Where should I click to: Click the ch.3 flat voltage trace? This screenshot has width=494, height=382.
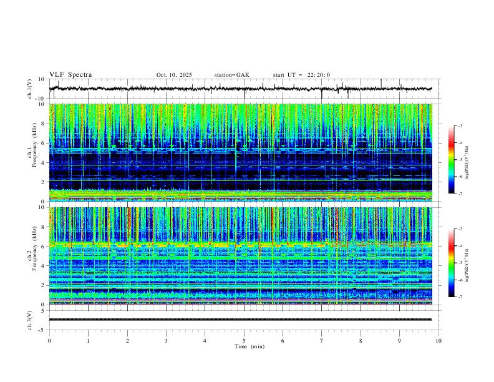[x=240, y=320]
